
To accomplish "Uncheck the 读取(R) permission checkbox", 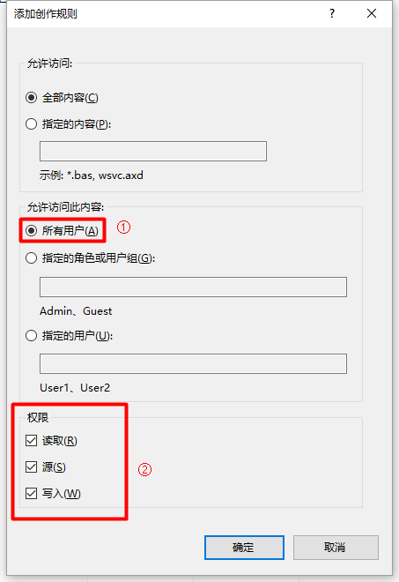I will pos(31,441).
